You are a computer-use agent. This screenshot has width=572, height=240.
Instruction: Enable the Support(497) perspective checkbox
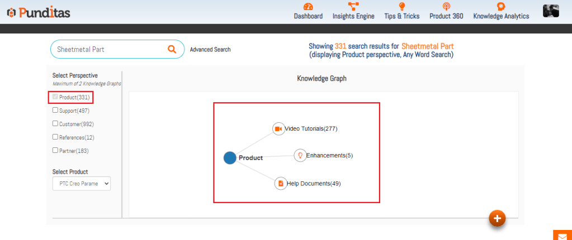(x=55, y=110)
